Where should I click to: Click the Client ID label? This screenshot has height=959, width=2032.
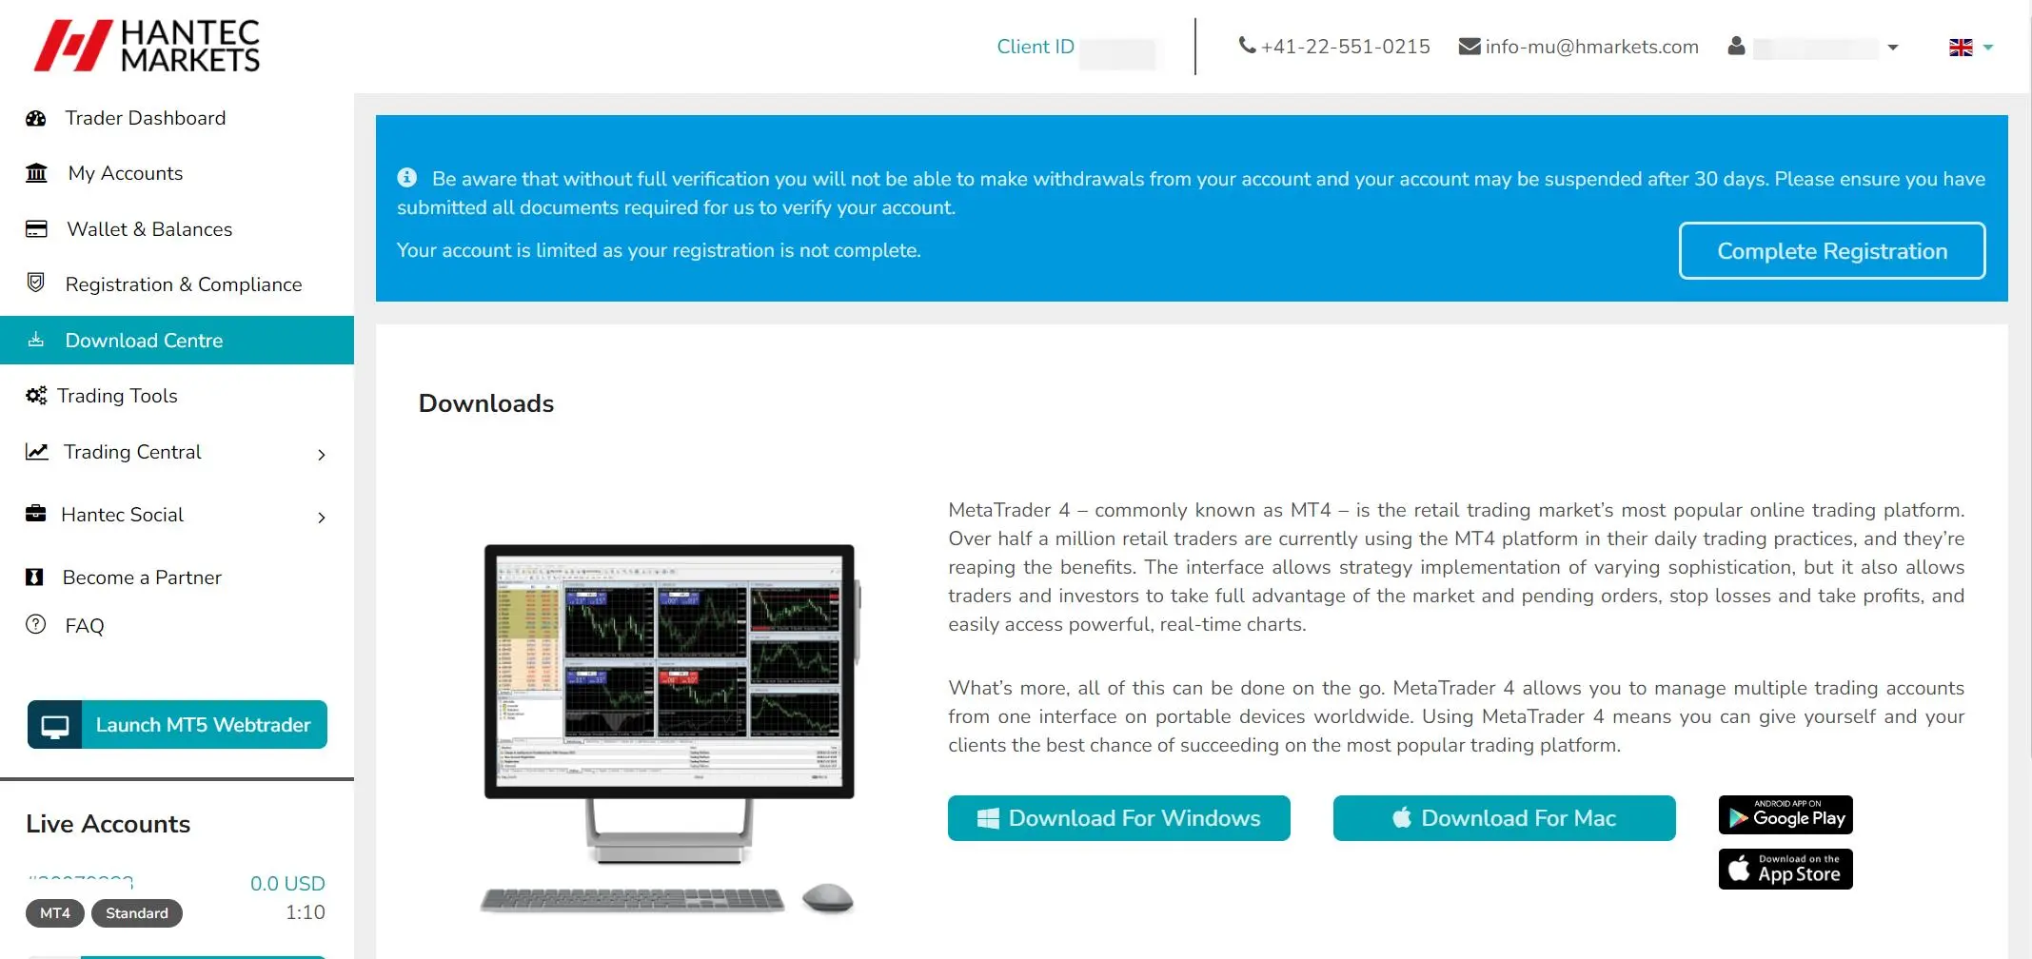pyautogui.click(x=1036, y=47)
